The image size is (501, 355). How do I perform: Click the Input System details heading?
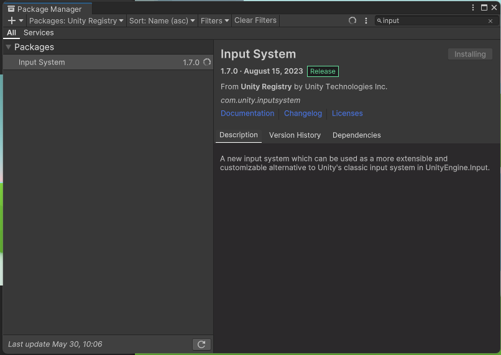tap(258, 54)
